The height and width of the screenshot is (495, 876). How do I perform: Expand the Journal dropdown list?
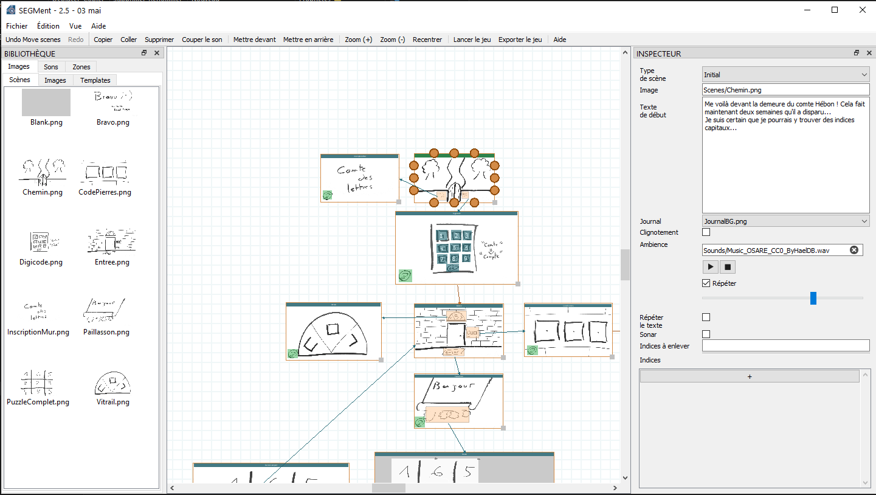coord(786,221)
